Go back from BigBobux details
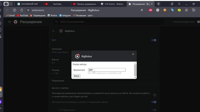The width and height of the screenshot is (200, 112). (53, 31)
